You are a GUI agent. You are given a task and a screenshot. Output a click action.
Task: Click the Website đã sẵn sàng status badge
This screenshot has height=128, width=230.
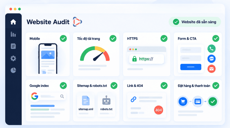pos(195,22)
